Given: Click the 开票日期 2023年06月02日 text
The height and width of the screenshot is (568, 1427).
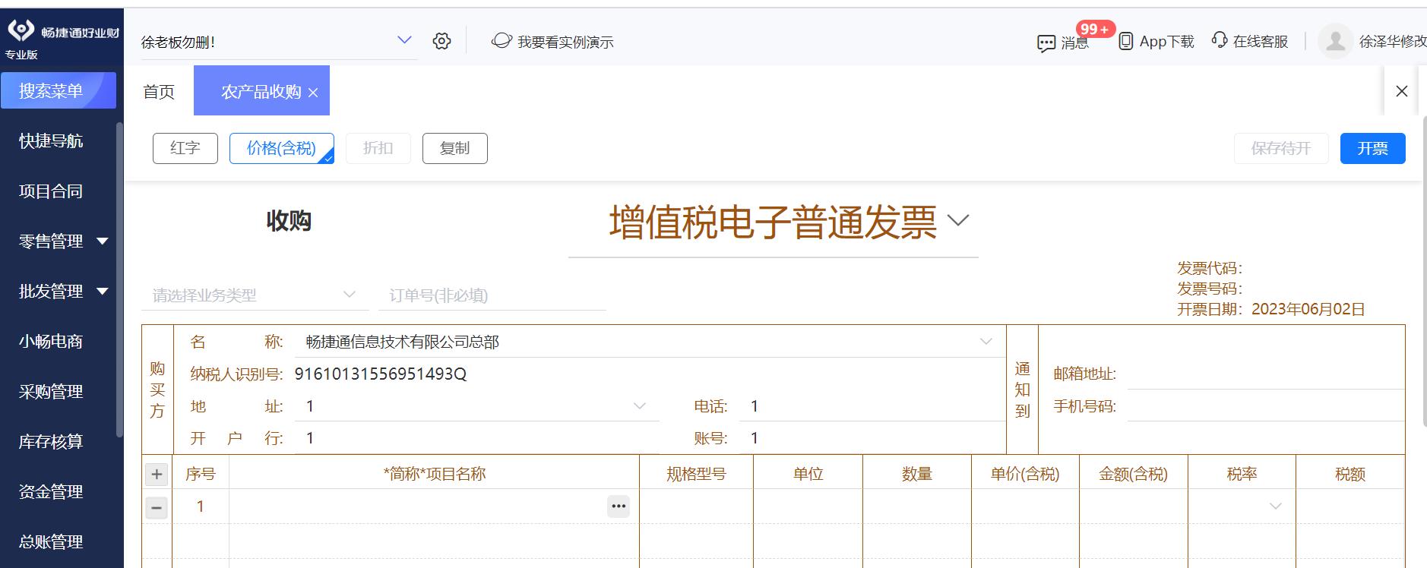Looking at the screenshot, I should 1271,309.
